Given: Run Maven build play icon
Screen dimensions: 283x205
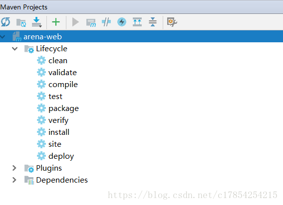Looking at the screenshot, I should 75,22.
